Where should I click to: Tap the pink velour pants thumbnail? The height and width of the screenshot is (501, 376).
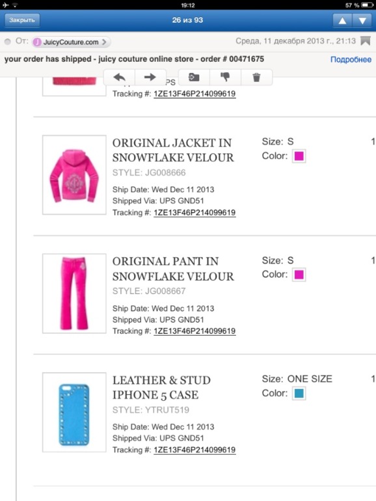(74, 293)
